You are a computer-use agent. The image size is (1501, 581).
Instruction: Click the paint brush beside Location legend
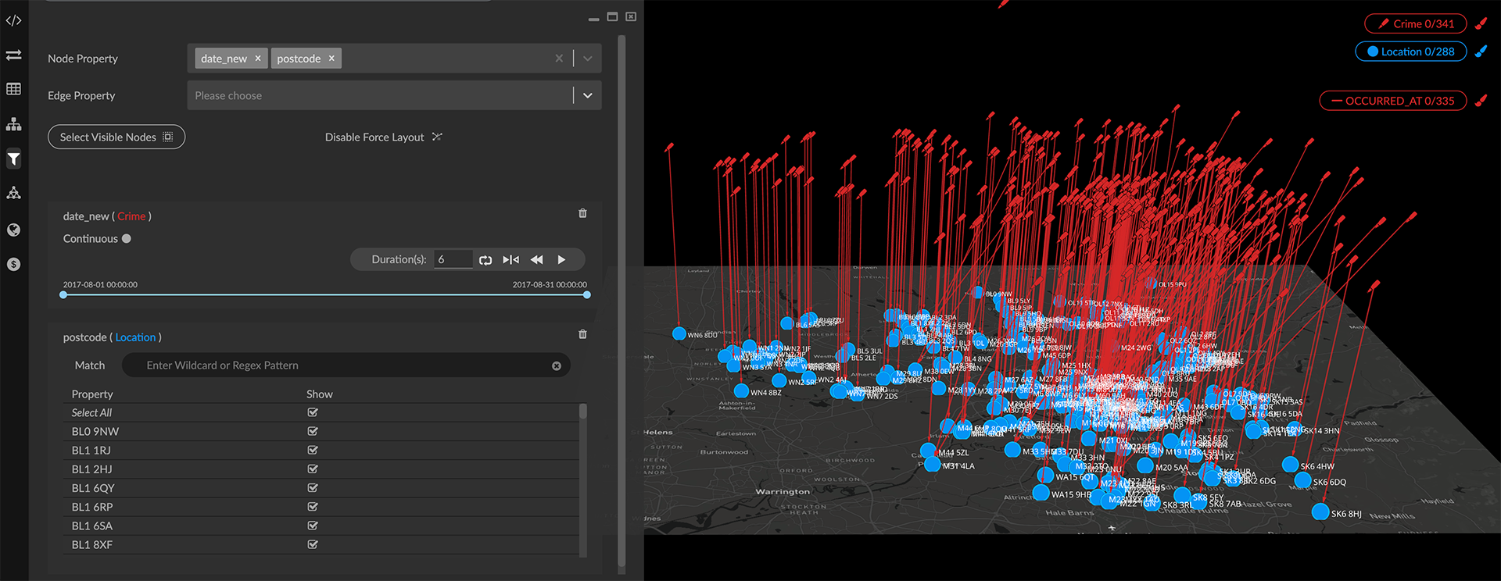pos(1481,52)
